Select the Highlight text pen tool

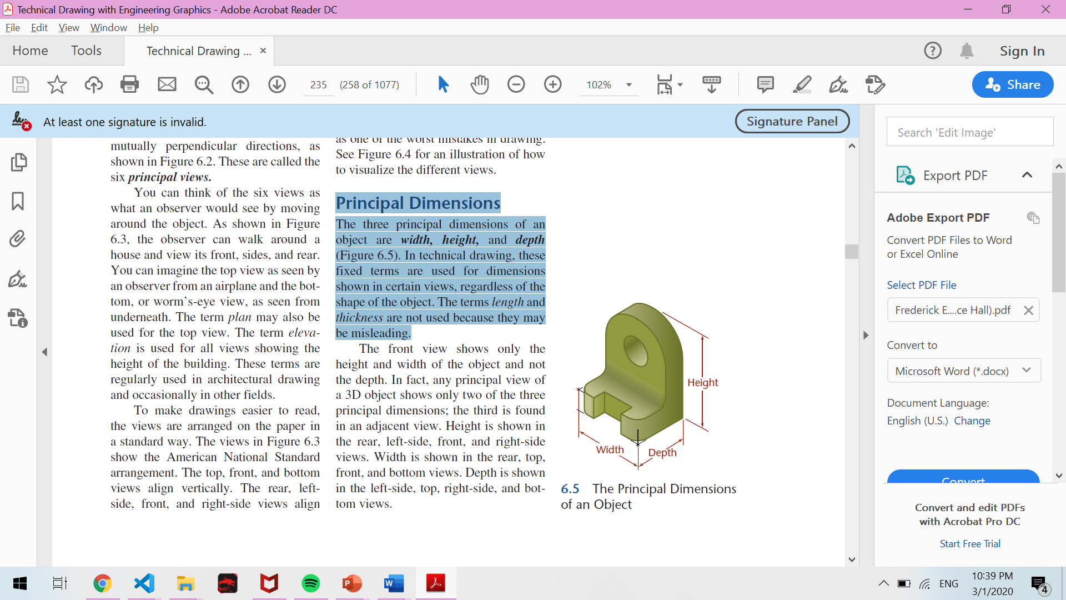[x=802, y=84]
